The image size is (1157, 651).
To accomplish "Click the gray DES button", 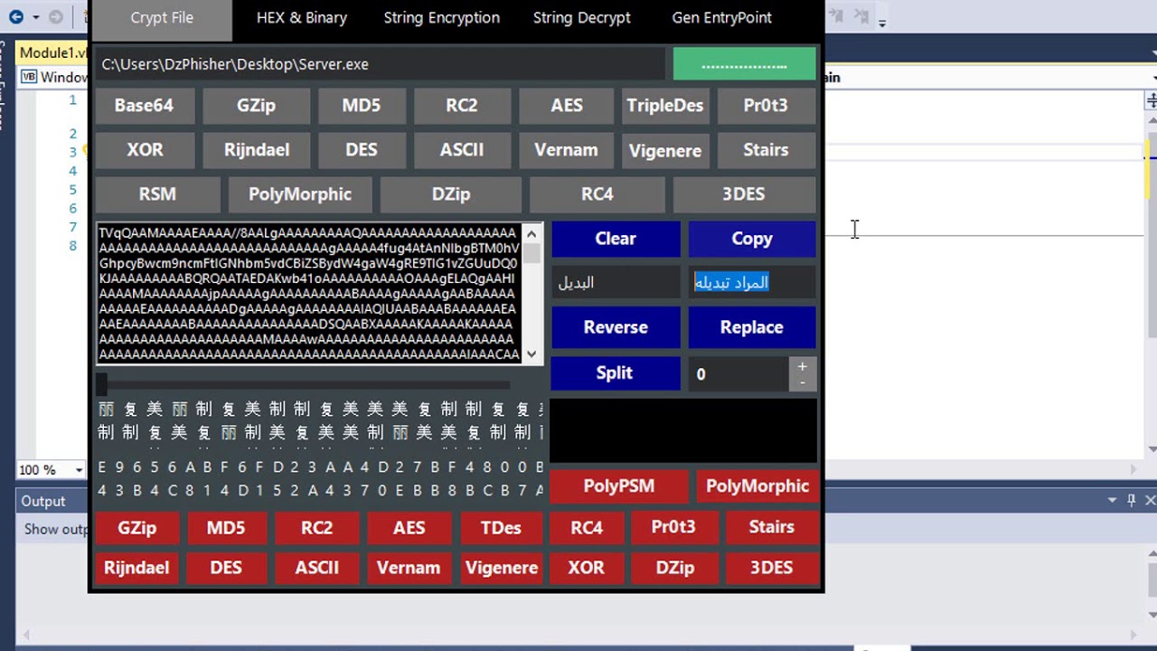I will (361, 150).
